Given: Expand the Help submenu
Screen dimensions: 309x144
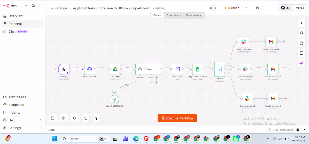Looking at the screenshot, I should [x=41, y=120].
